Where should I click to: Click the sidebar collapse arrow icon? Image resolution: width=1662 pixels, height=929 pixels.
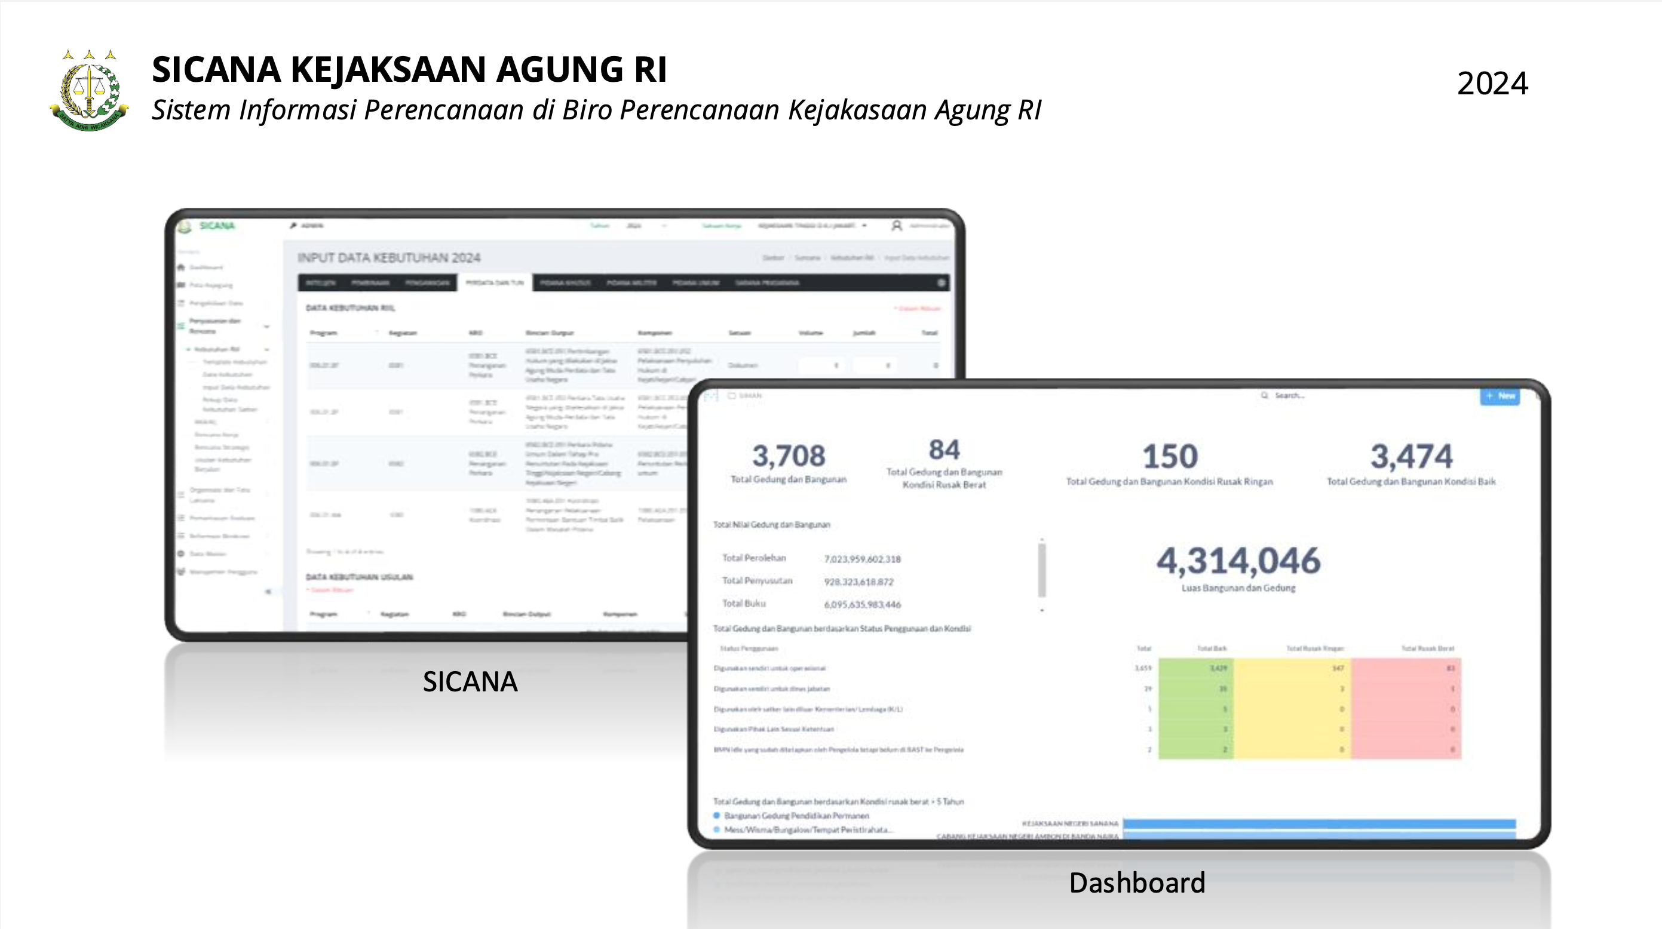click(268, 591)
